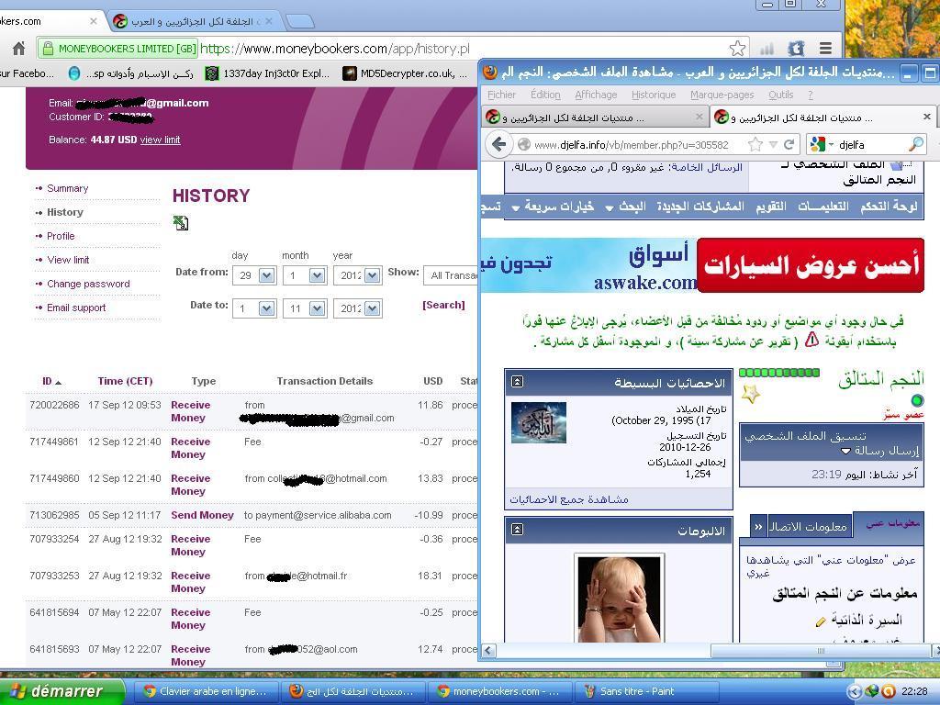Click the pencil edit icon in biography
Screen dimensions: 940x705
tap(821, 622)
